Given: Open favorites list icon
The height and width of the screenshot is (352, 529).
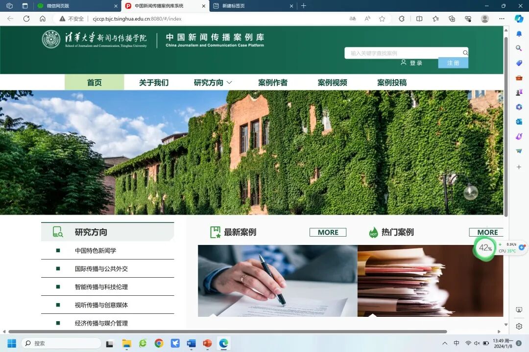Looking at the screenshot, I should pyautogui.click(x=435, y=19).
